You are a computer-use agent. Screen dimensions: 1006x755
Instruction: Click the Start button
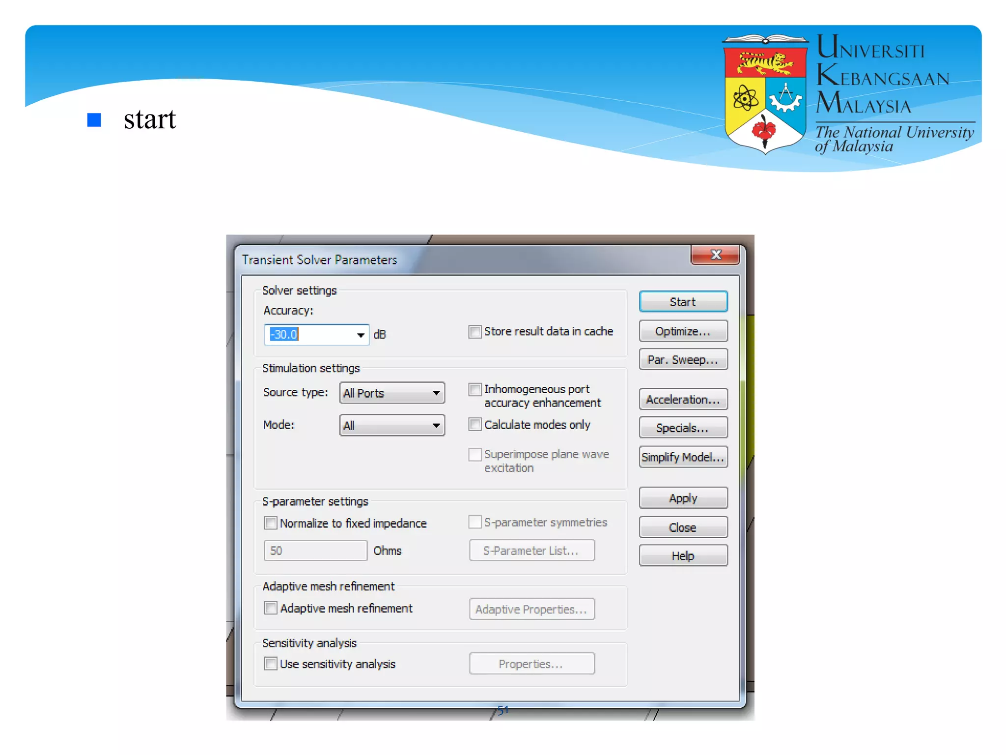pyautogui.click(x=683, y=302)
